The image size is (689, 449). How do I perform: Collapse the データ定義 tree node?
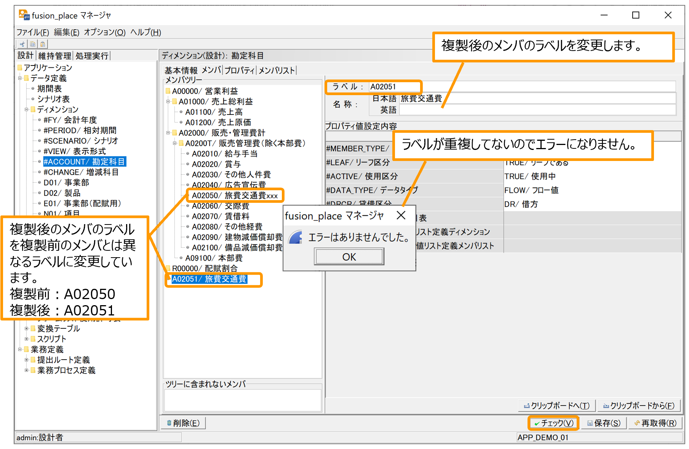tap(20, 78)
